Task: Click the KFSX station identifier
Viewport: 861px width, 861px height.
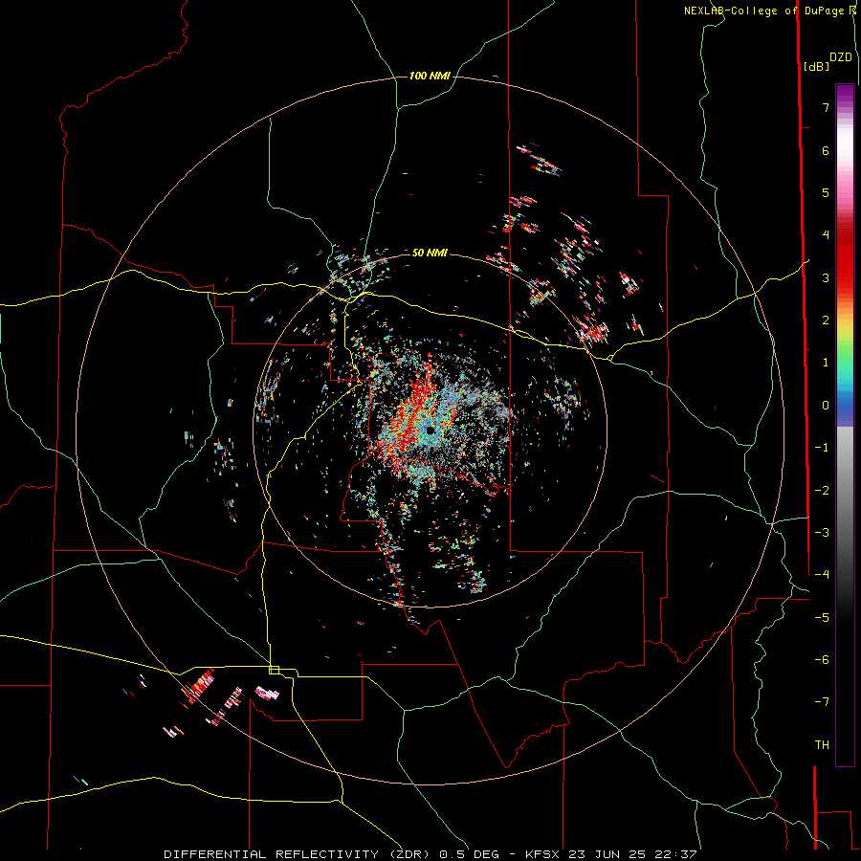Action: pos(543,854)
